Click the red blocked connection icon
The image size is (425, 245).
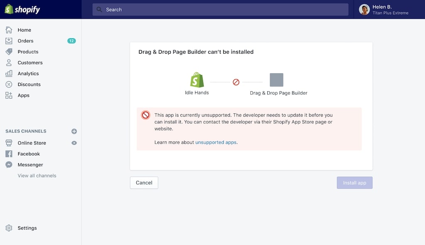tap(236, 82)
